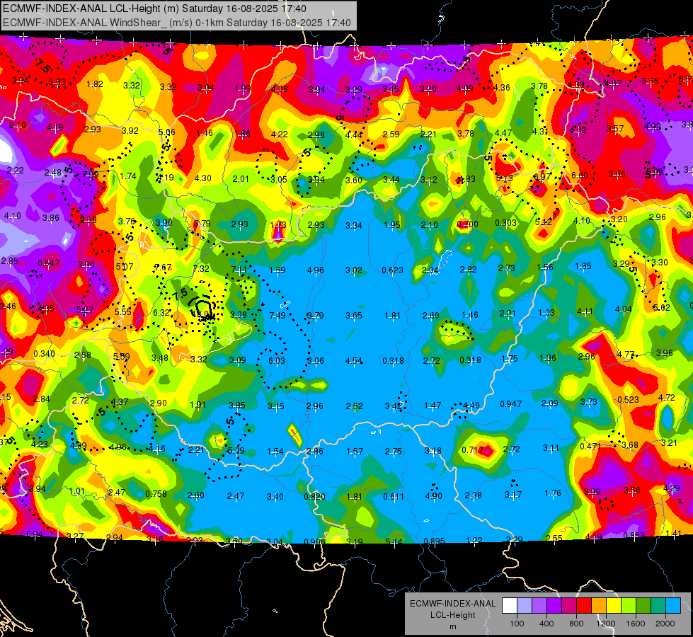Click the wind shear value 4.90

click(x=433, y=496)
